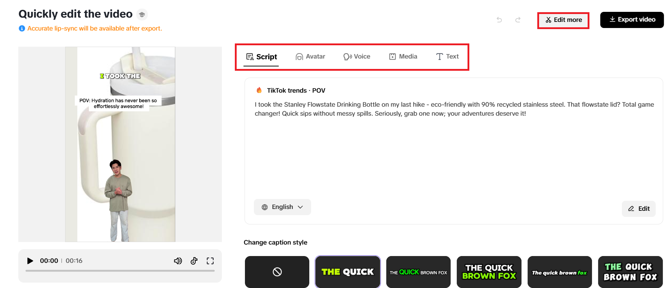This screenshot has height=288, width=670.
Task: Click the tutorial graduation cap icon
Action: click(x=142, y=14)
